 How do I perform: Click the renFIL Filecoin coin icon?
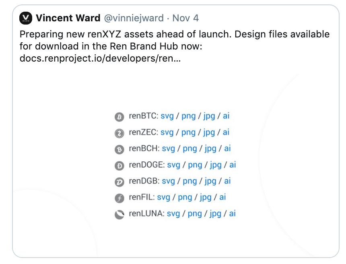119,198
